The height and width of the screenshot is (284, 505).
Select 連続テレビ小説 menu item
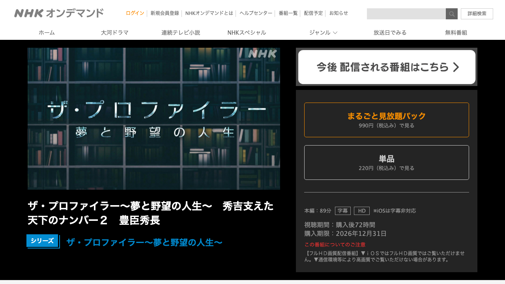[181, 32]
